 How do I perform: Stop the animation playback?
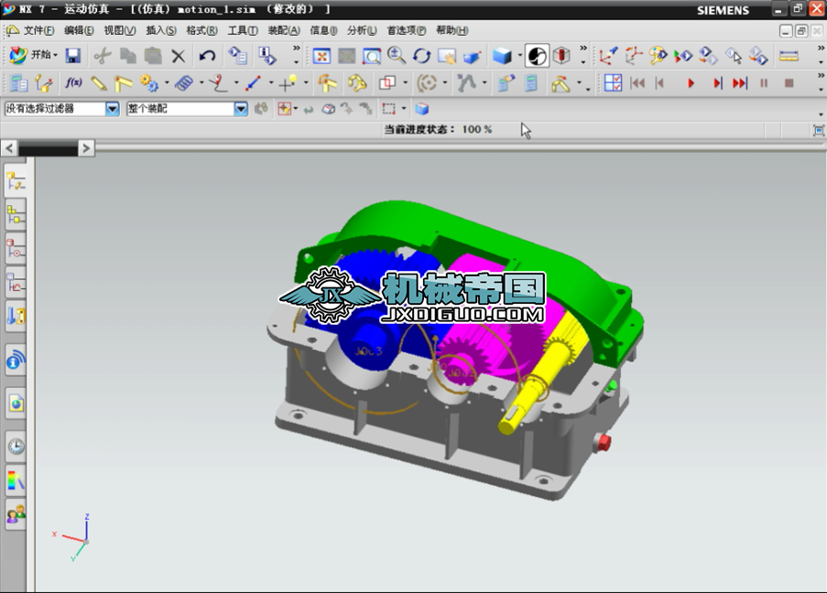point(789,83)
